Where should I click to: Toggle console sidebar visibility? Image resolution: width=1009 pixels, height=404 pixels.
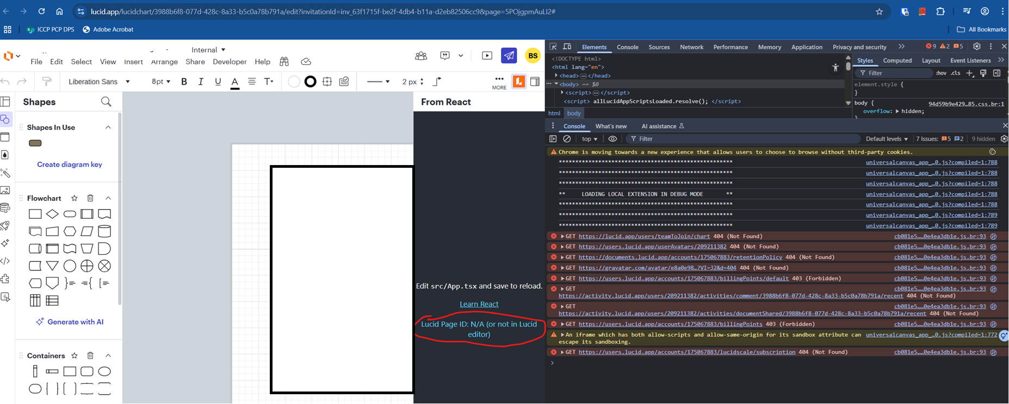click(553, 139)
